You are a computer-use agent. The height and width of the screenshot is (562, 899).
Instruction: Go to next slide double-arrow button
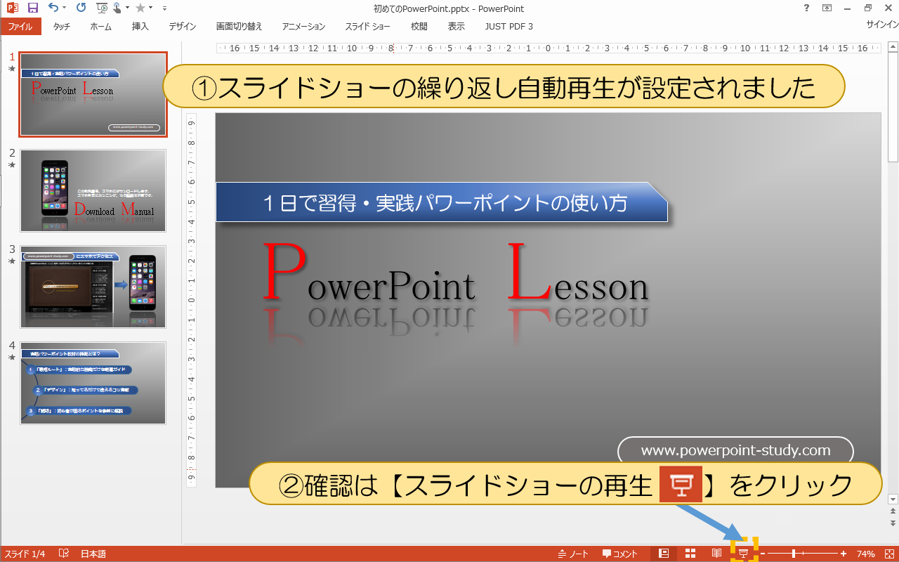(893, 523)
